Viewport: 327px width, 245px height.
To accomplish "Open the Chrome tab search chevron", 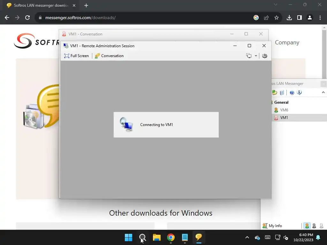I will 276,4.
